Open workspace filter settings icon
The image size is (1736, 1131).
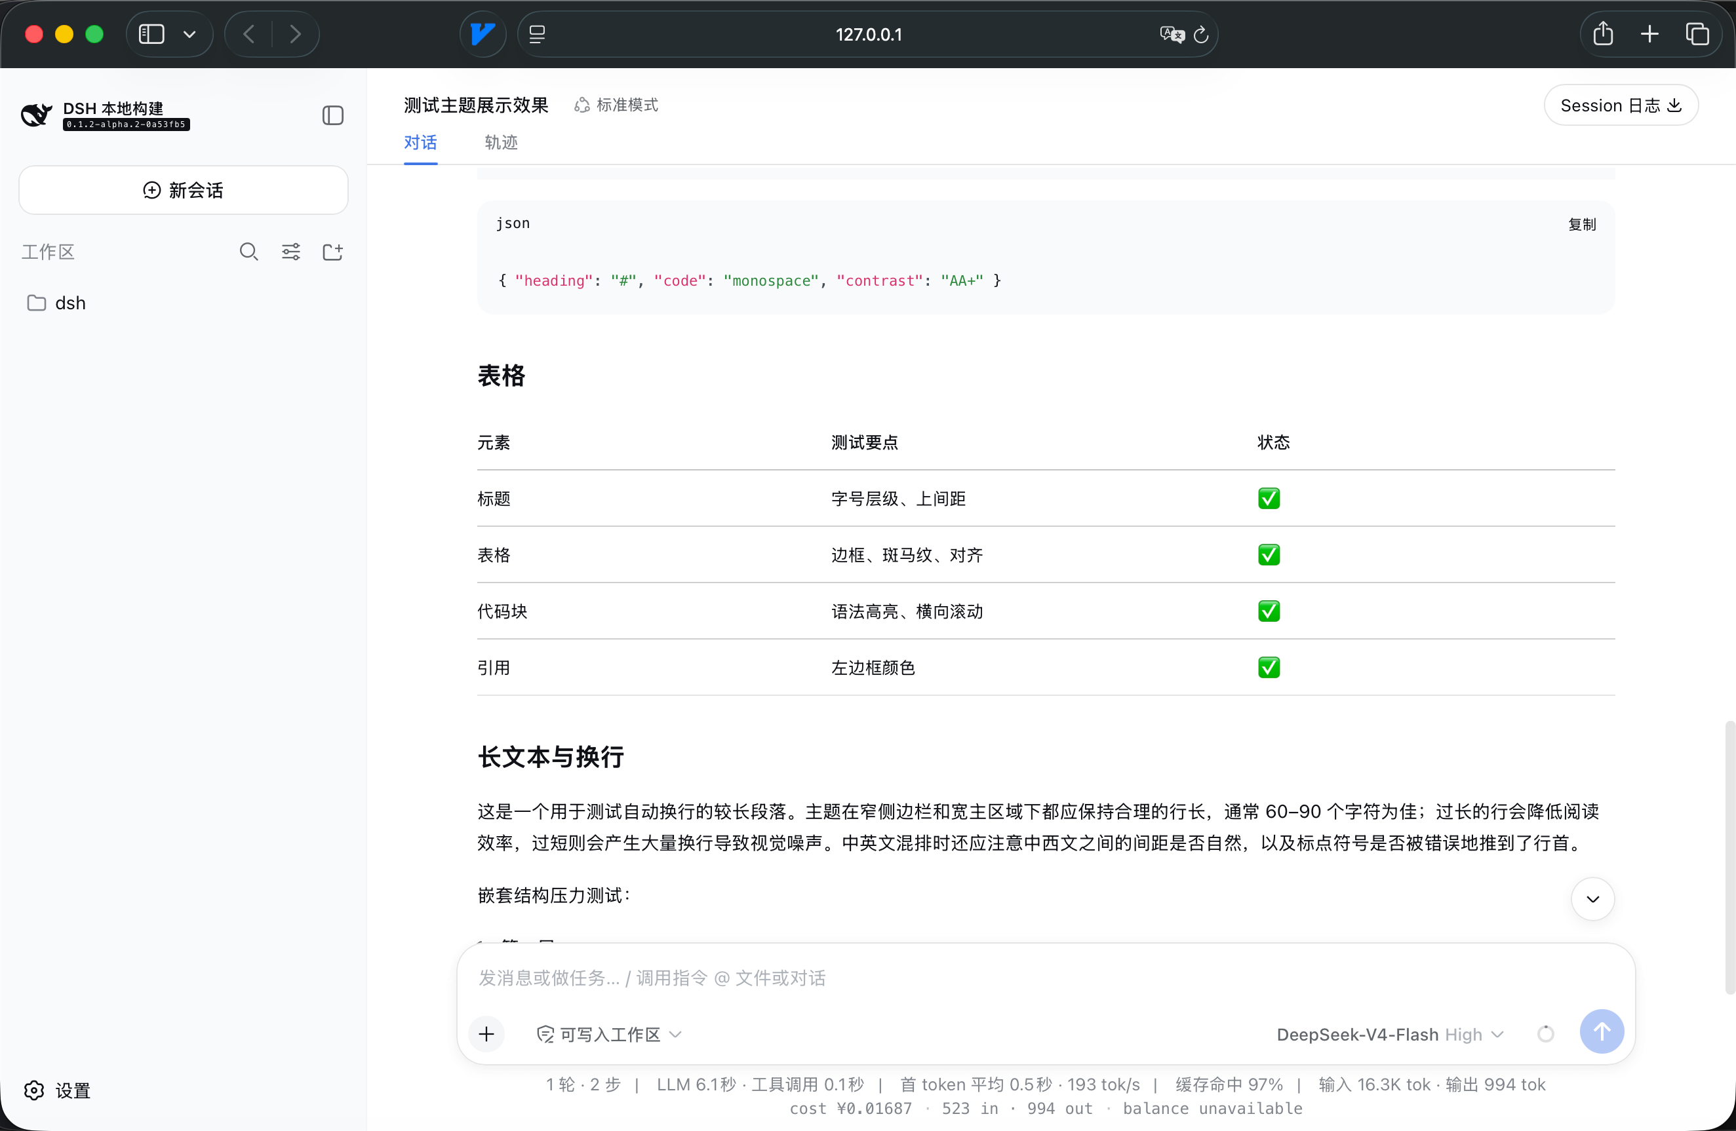pyautogui.click(x=291, y=252)
